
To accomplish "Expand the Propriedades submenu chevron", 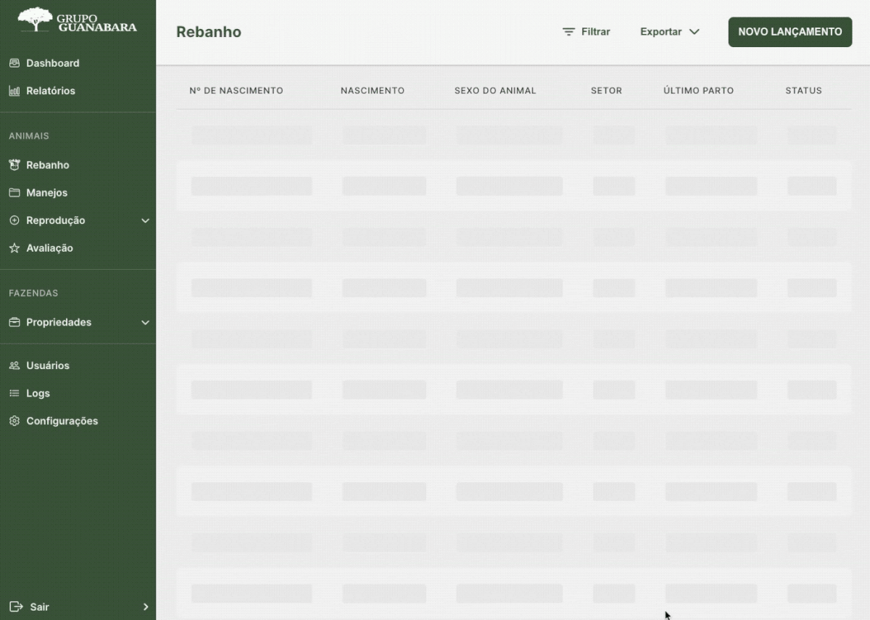I will [145, 323].
